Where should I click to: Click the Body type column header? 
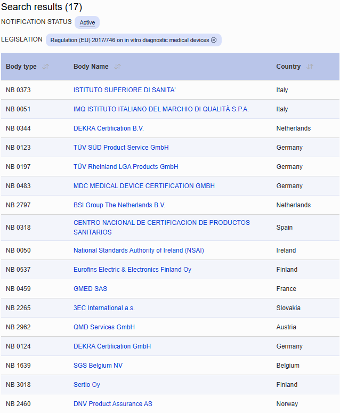(21, 67)
